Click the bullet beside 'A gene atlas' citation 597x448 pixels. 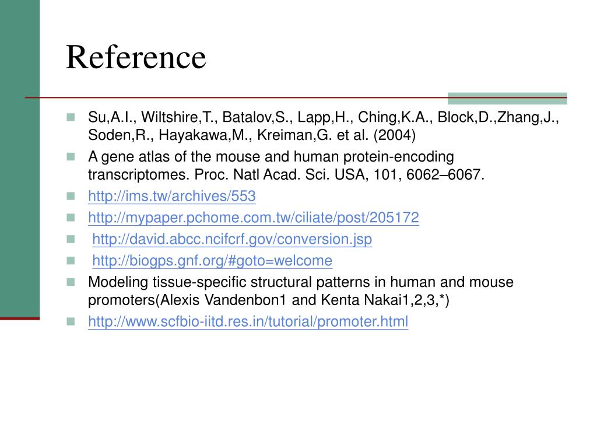pos(71,156)
